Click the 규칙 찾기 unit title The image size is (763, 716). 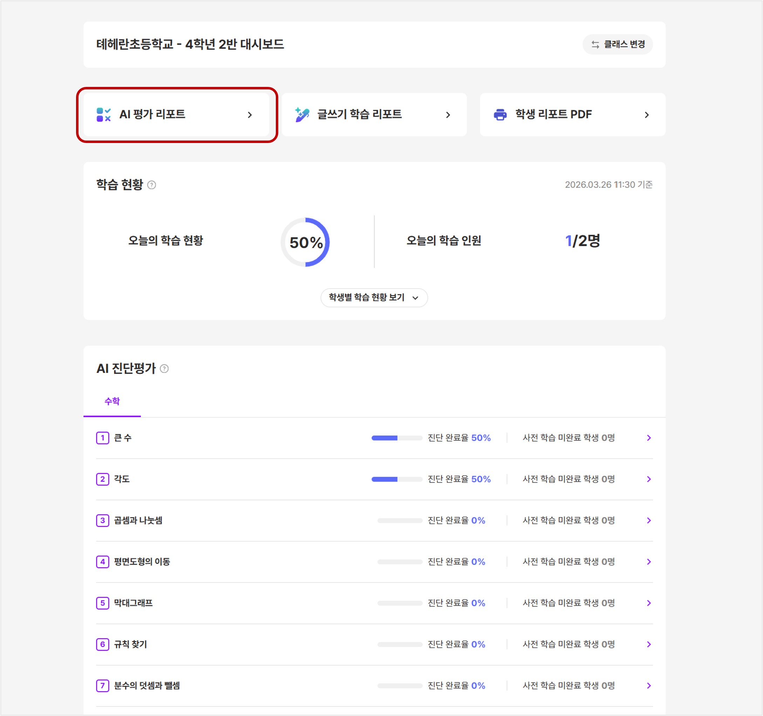[x=130, y=644]
